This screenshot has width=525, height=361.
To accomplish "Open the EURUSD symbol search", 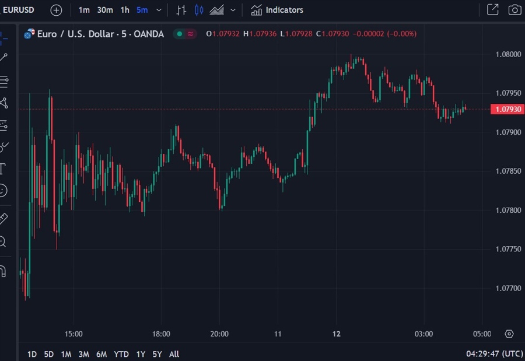I will tap(17, 10).
